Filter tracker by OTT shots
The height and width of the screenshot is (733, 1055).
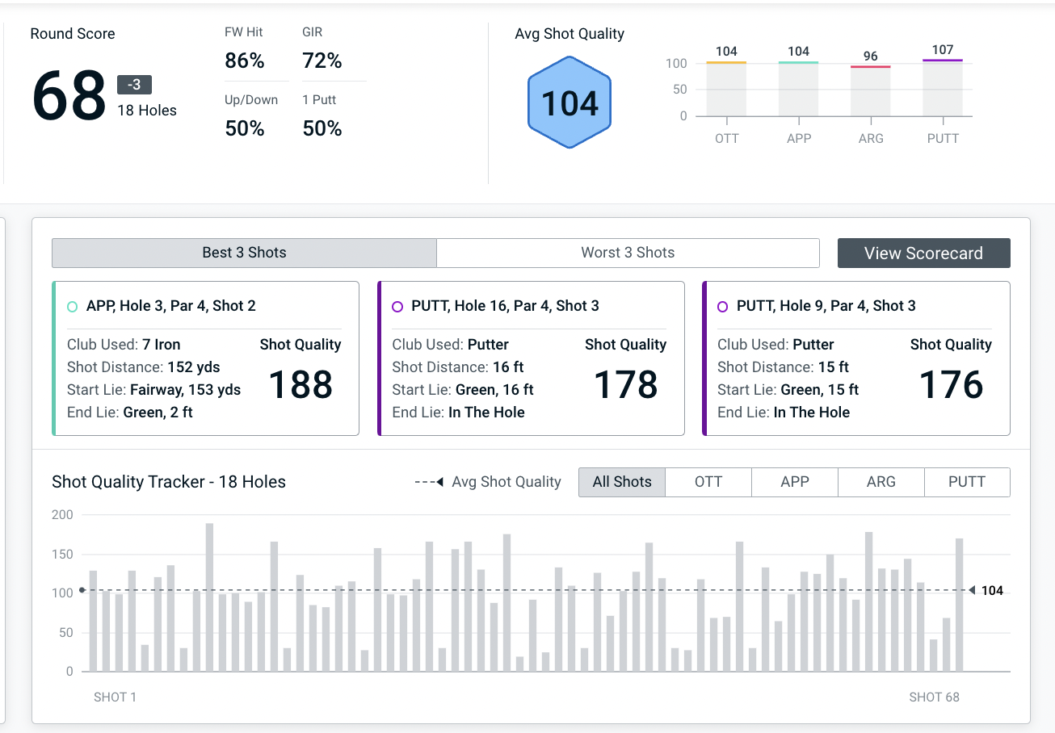[708, 482]
